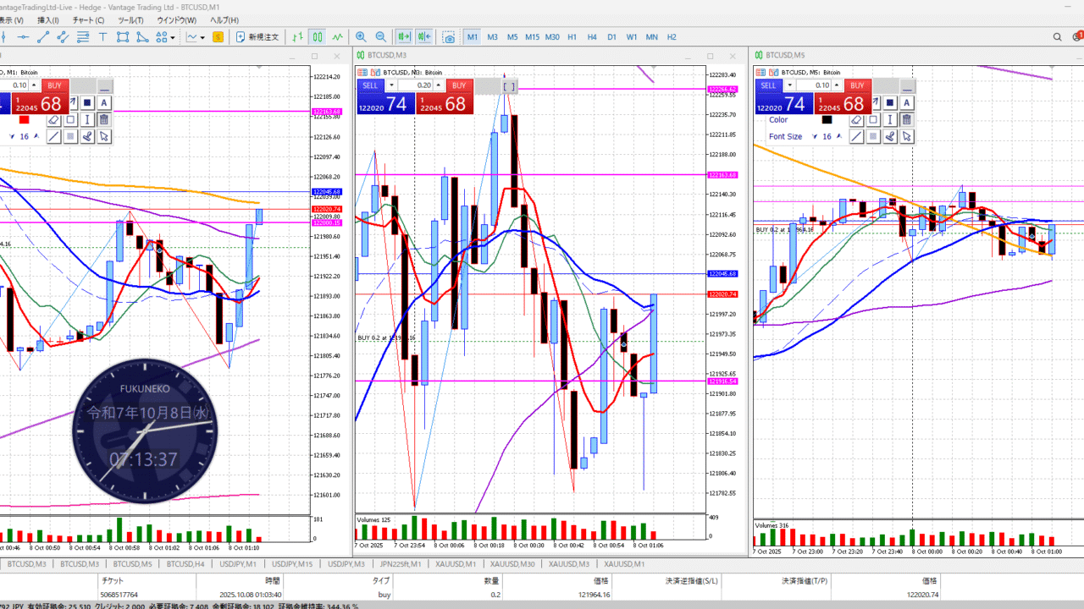This screenshot has height=609, width=1084.
Task: Toggle chart auto-scroll to latest bar
Action: pos(404,37)
